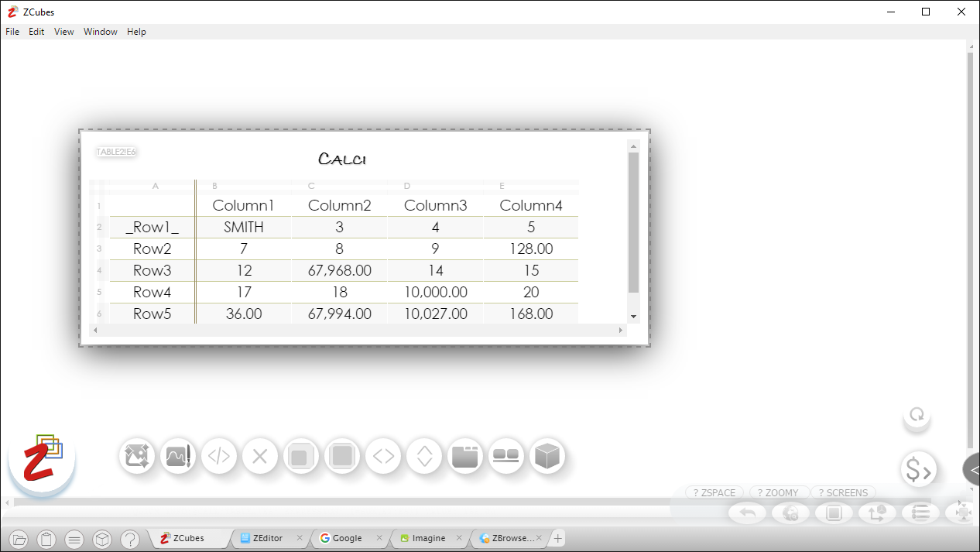The height and width of the screenshot is (552, 980).
Task: Click the table's scroll left arrow
Action: click(95, 331)
